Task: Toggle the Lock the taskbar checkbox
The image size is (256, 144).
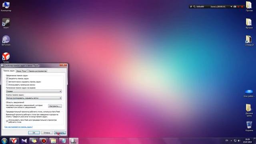Action: click(7, 78)
